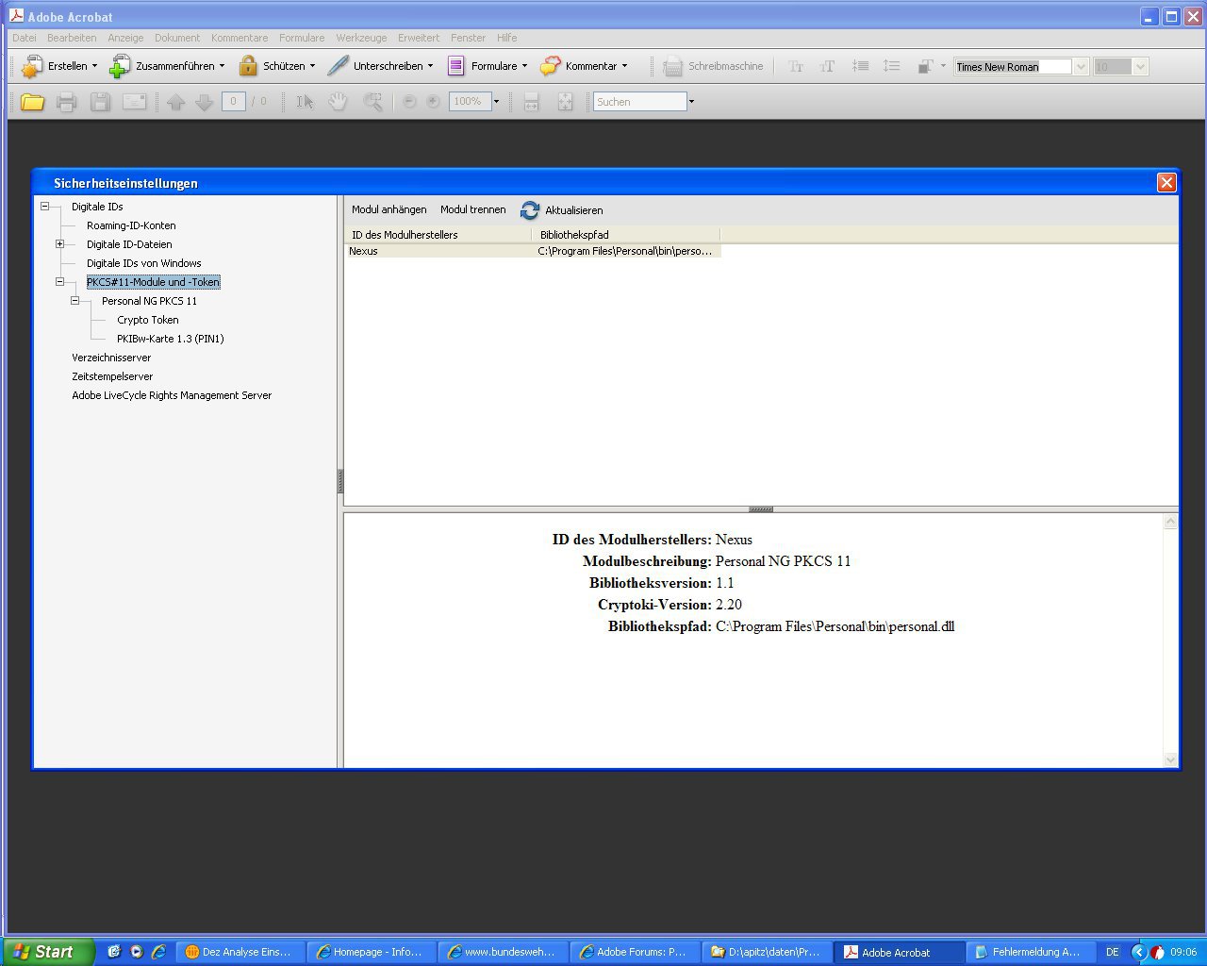Go to next page with down arrow
This screenshot has height=966, width=1207.
(x=204, y=102)
